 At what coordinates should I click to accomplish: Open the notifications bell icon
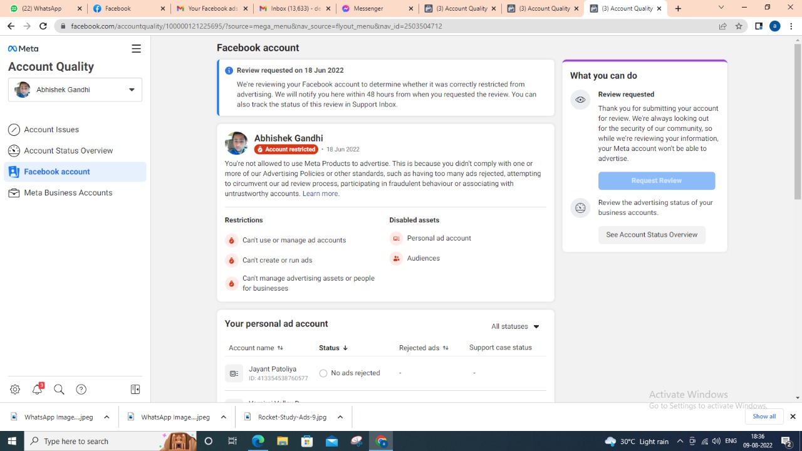(37, 390)
